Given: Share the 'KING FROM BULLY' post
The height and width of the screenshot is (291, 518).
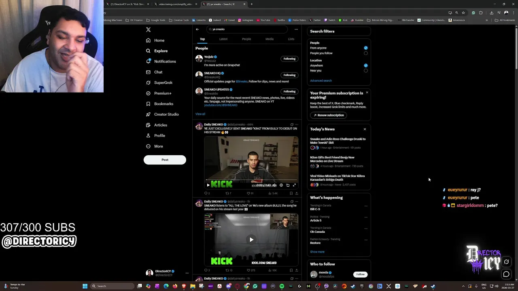Looking at the screenshot, I should pyautogui.click(x=297, y=193).
